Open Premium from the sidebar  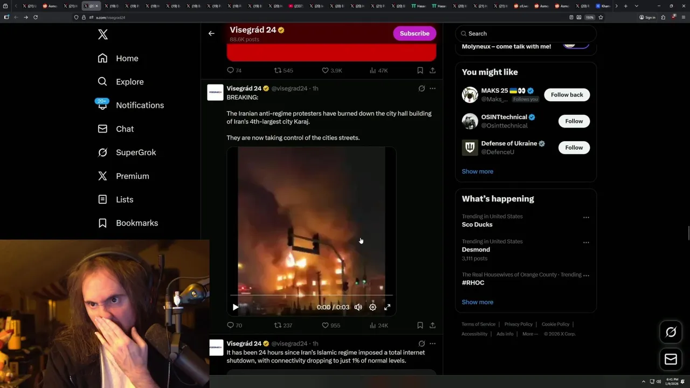click(x=123, y=176)
